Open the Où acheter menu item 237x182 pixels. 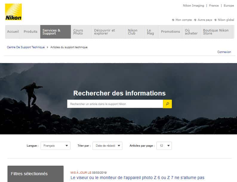click(x=192, y=32)
